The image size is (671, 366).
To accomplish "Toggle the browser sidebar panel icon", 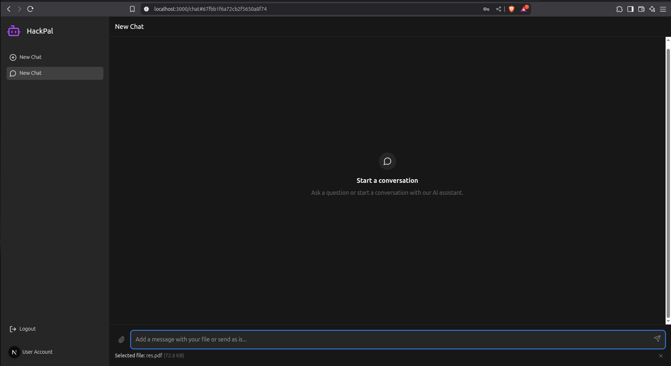I will click(631, 9).
